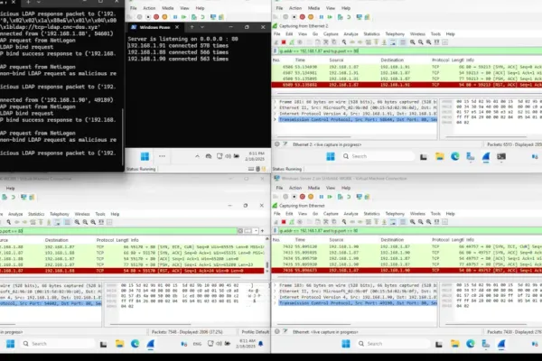The width and height of the screenshot is (542, 361).
Task: Expand Transmission Control Protocol in Ethernet 2 Wireshark
Action: pos(276,119)
